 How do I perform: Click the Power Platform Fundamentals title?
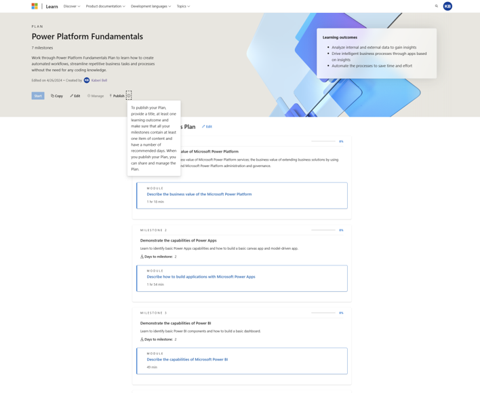pos(87,37)
